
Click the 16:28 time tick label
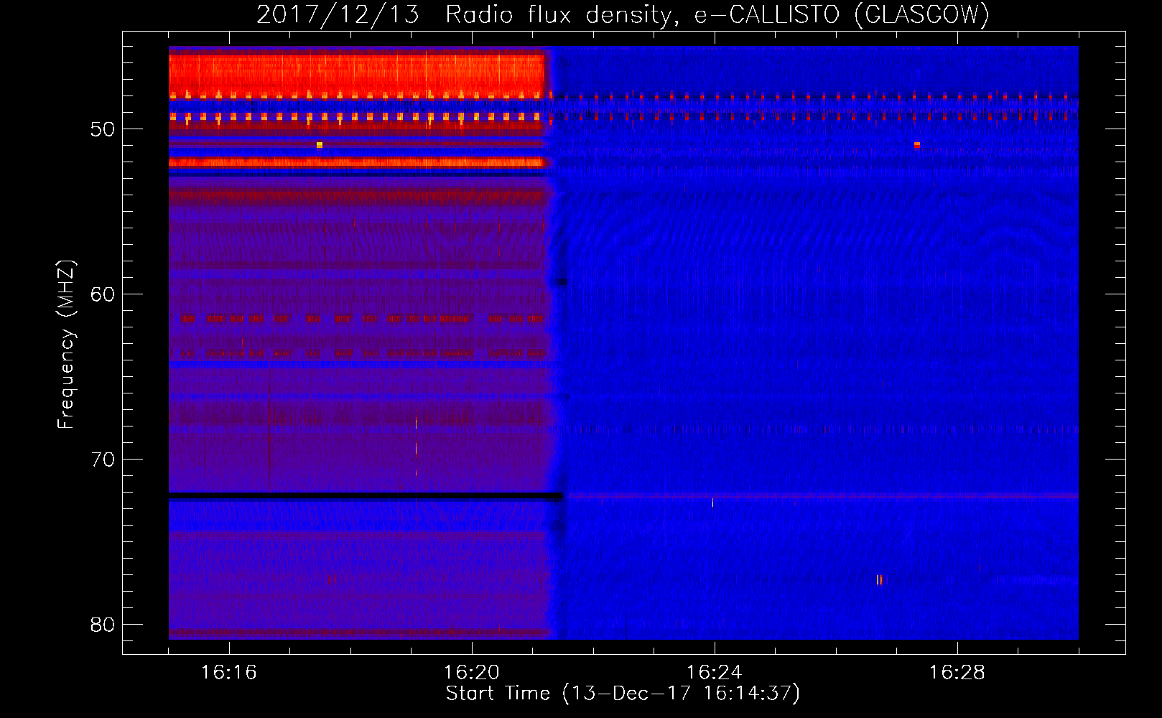(957, 672)
